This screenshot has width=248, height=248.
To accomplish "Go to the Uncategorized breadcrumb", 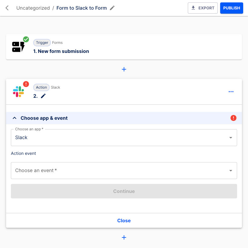I will [x=33, y=8].
